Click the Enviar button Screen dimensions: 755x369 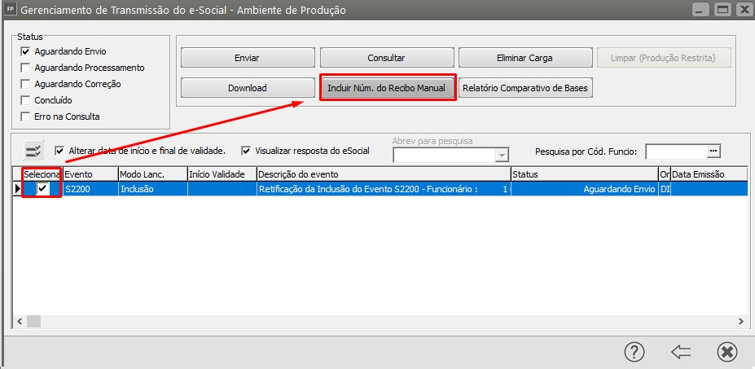(247, 58)
